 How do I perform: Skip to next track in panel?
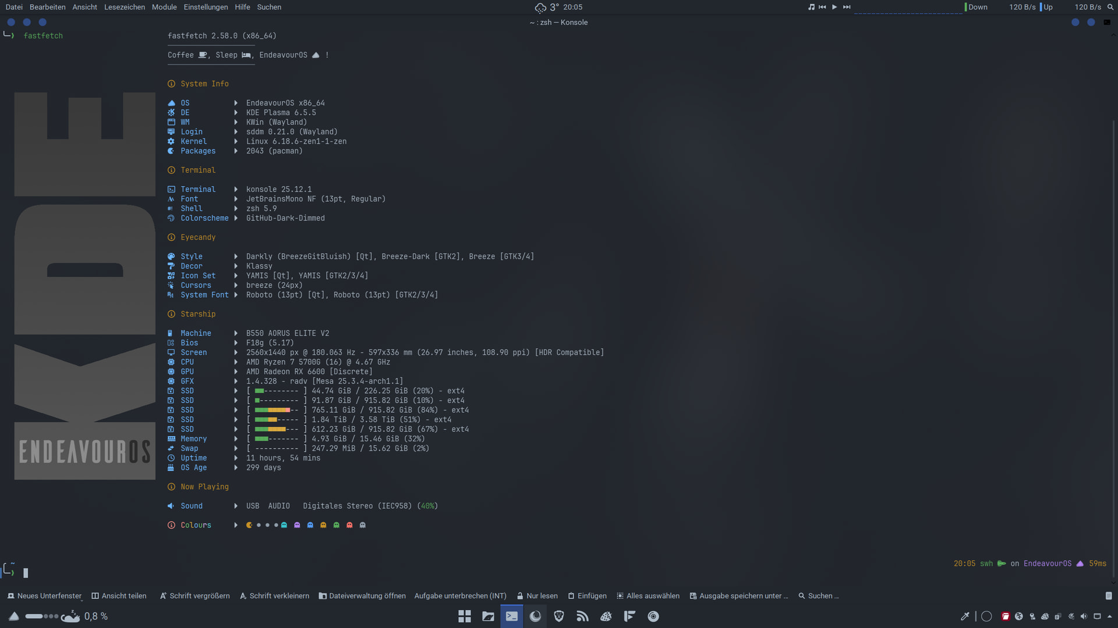pos(847,7)
